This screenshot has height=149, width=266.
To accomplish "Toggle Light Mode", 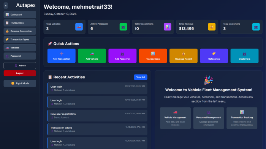I will tap(20, 83).
